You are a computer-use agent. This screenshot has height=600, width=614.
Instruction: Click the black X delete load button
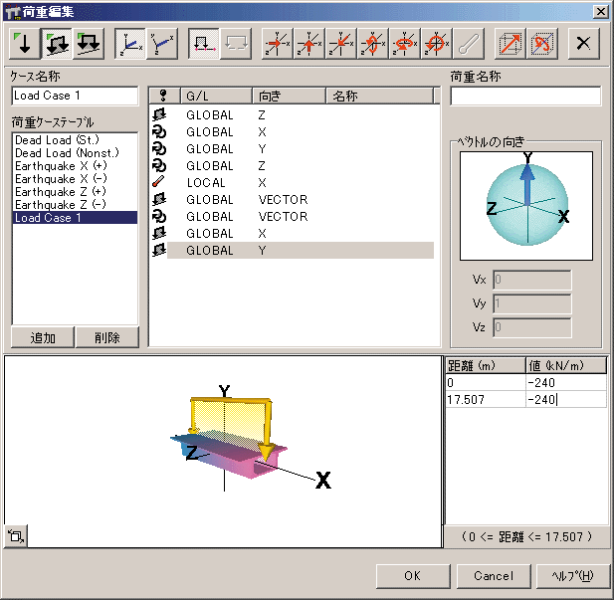click(x=583, y=44)
